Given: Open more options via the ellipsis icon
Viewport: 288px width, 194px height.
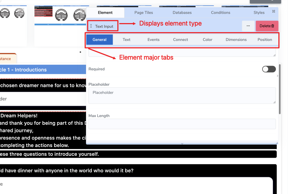Looking at the screenshot, I should 248,26.
